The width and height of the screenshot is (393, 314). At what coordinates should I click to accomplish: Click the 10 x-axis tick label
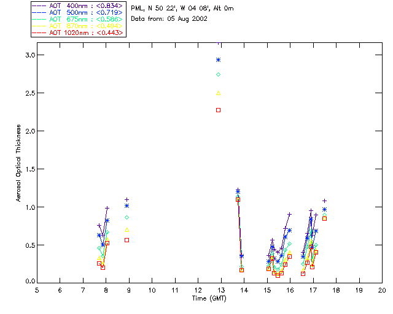tap(152, 290)
